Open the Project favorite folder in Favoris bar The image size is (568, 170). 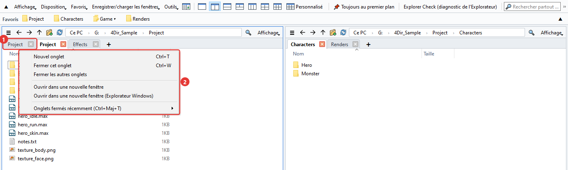click(33, 19)
